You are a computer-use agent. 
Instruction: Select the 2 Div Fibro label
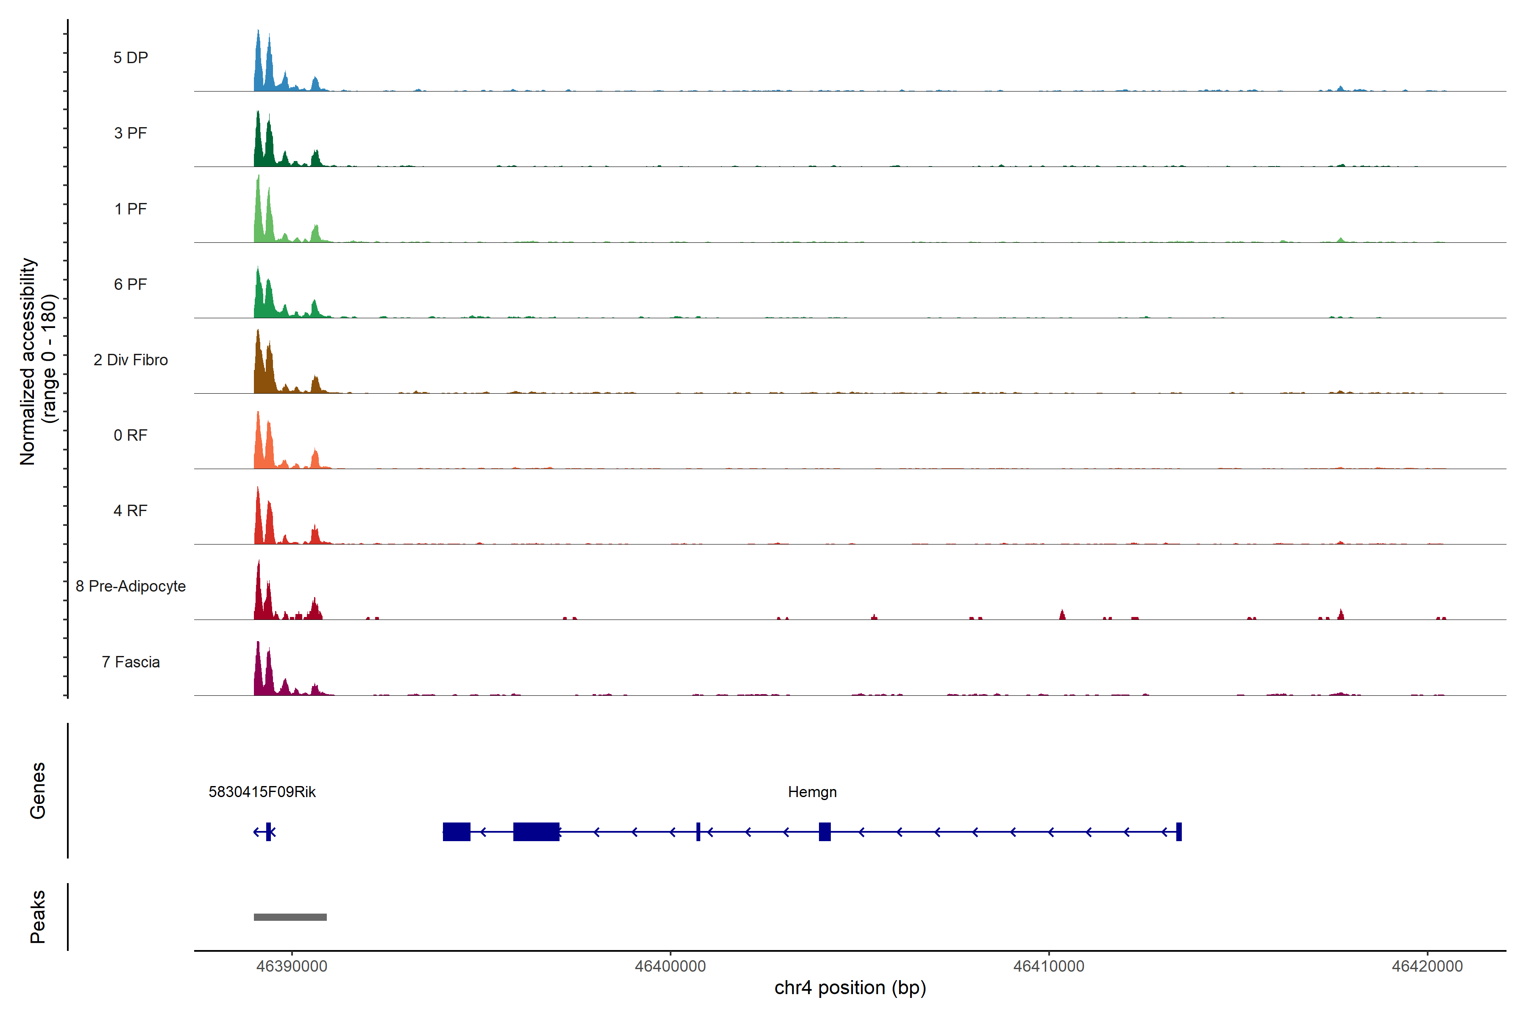click(131, 360)
